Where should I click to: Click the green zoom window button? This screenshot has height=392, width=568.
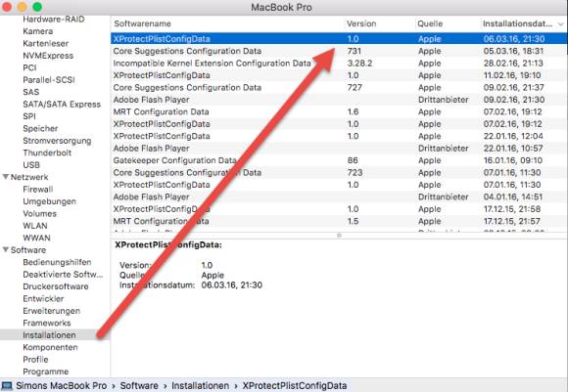coord(37,7)
